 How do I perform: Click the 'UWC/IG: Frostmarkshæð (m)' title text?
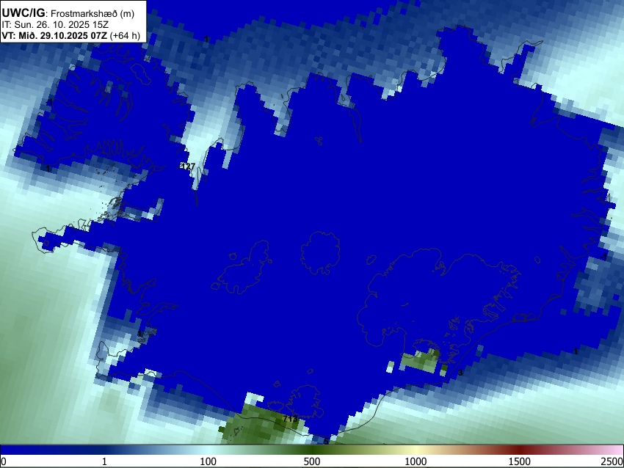point(68,13)
